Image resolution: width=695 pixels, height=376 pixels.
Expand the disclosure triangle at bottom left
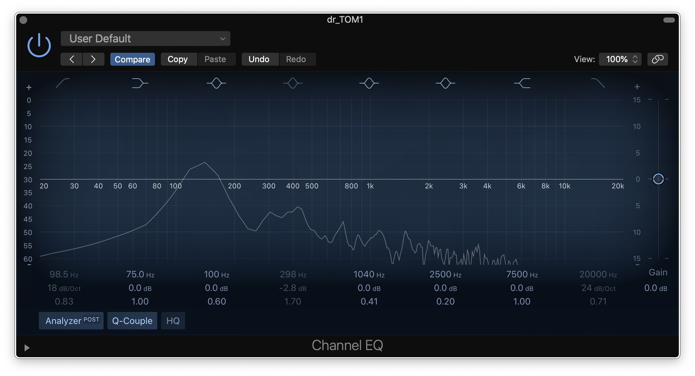pyautogui.click(x=27, y=348)
